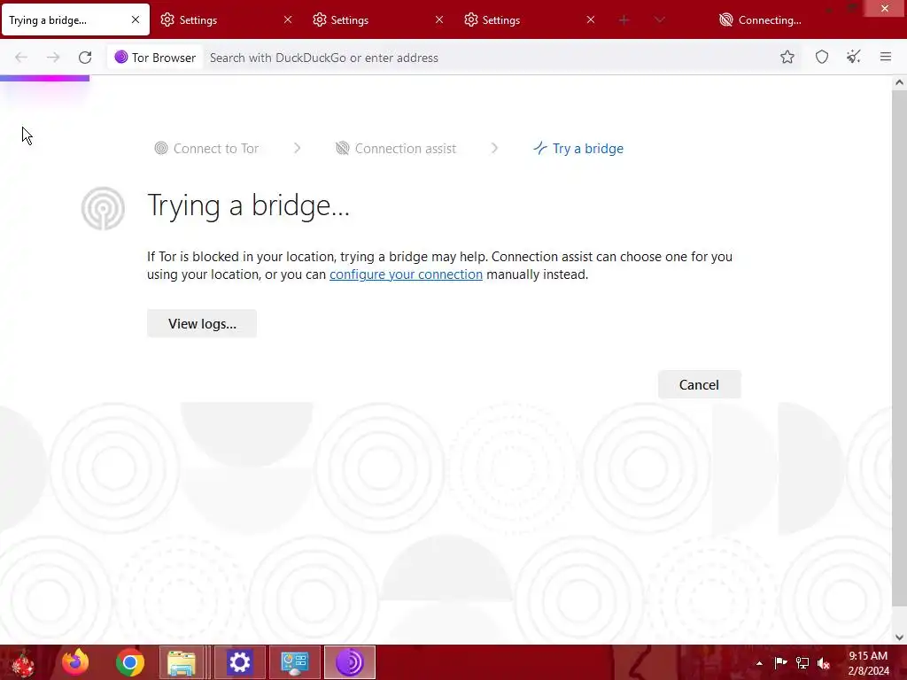Click the Connecting... status indicator
Image resolution: width=907 pixels, height=680 pixels.
click(x=760, y=19)
